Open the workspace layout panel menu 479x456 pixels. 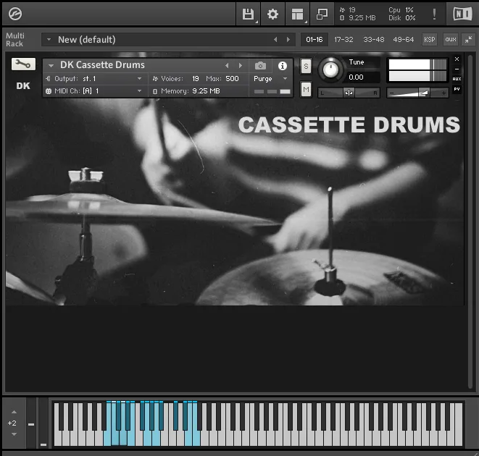click(x=298, y=14)
